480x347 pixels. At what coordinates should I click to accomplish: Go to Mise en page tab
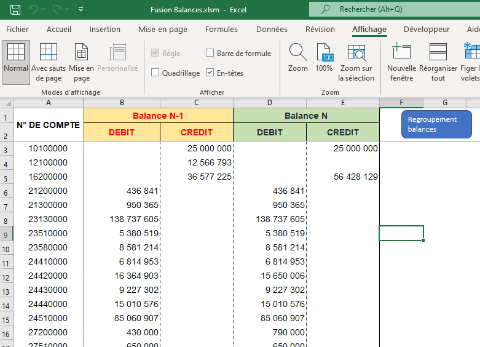pyautogui.click(x=162, y=29)
